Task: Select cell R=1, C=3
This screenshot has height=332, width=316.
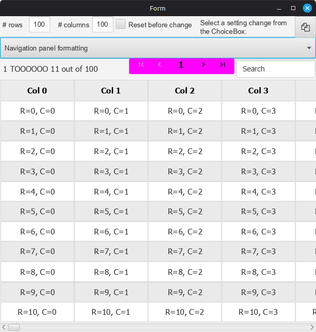Action: pos(258,131)
